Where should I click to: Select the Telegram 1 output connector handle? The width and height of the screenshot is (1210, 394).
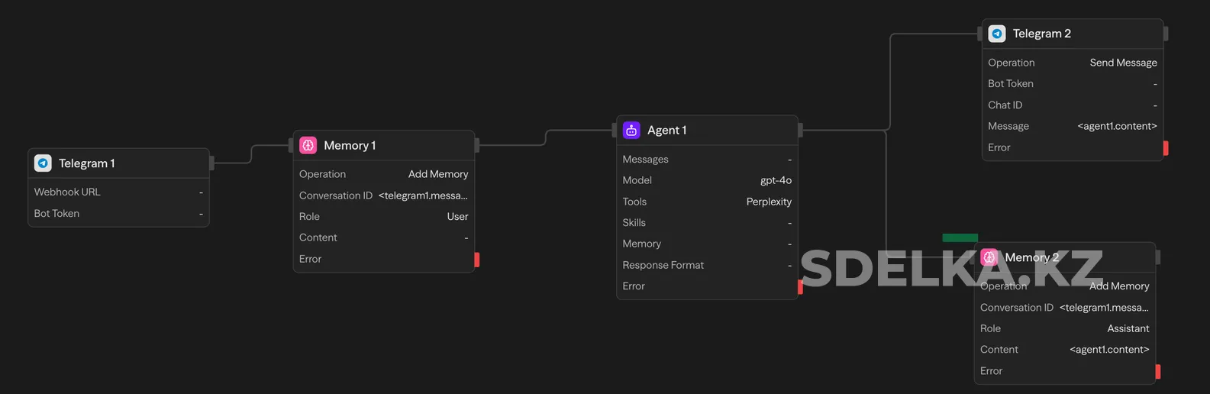tap(211, 163)
